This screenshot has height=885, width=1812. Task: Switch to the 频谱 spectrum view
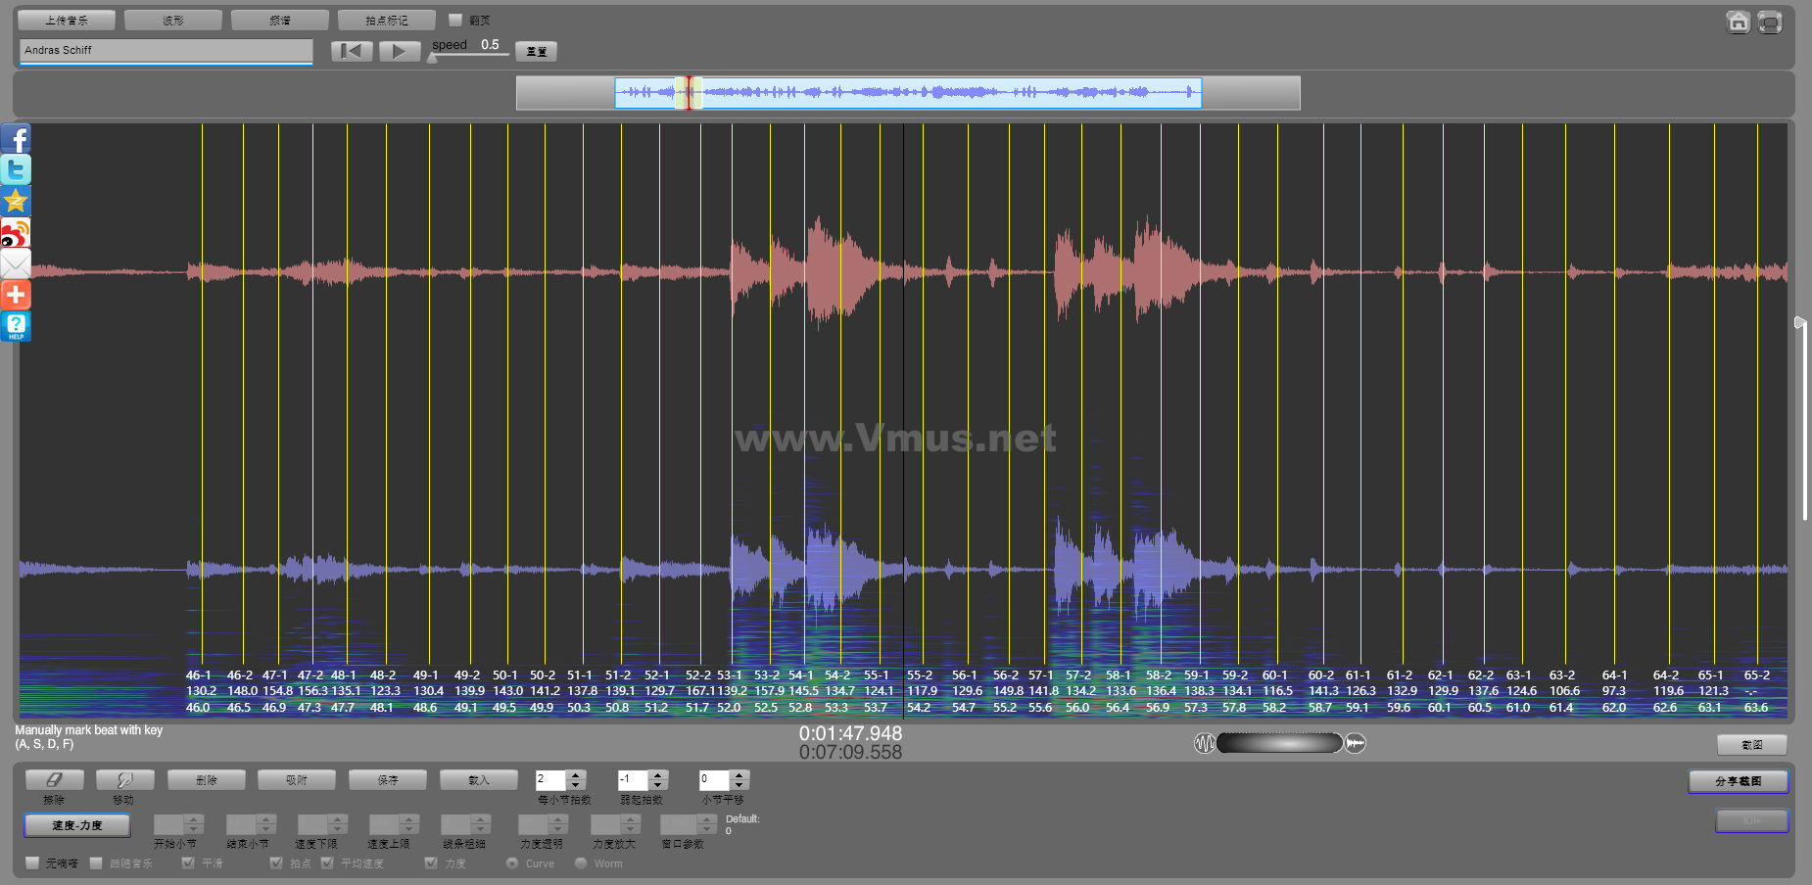pos(279,21)
